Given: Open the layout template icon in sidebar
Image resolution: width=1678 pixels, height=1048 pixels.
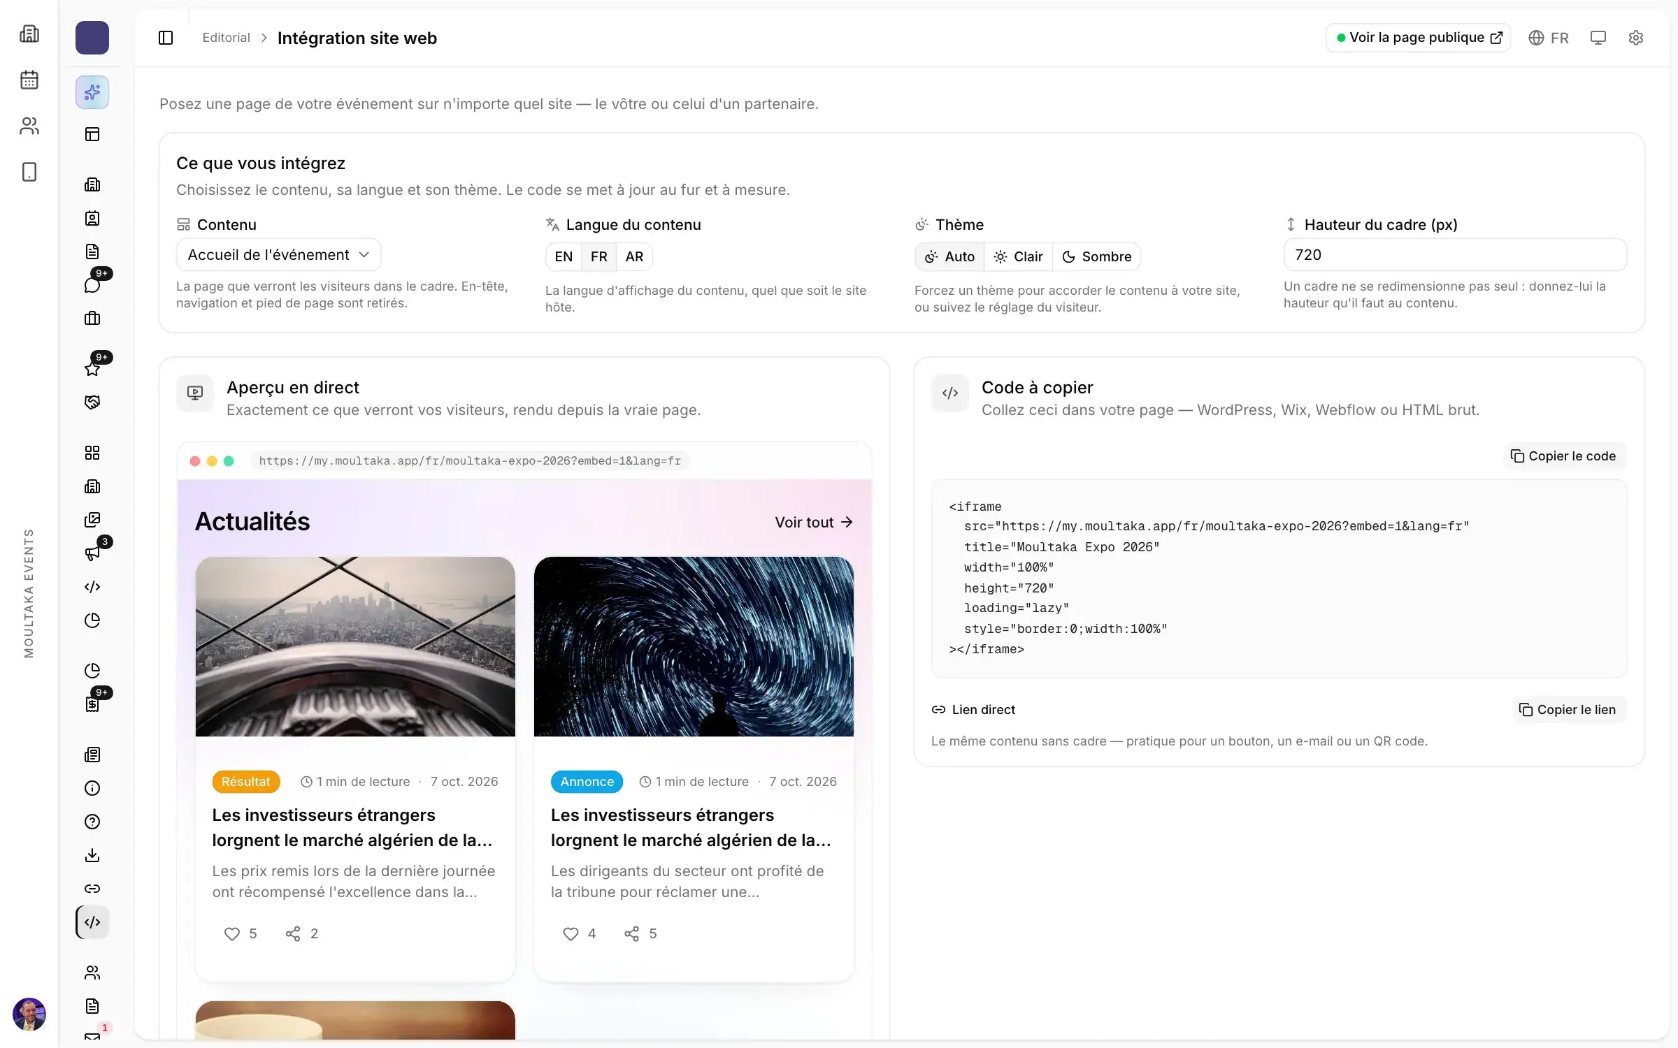Looking at the screenshot, I should tap(92, 134).
